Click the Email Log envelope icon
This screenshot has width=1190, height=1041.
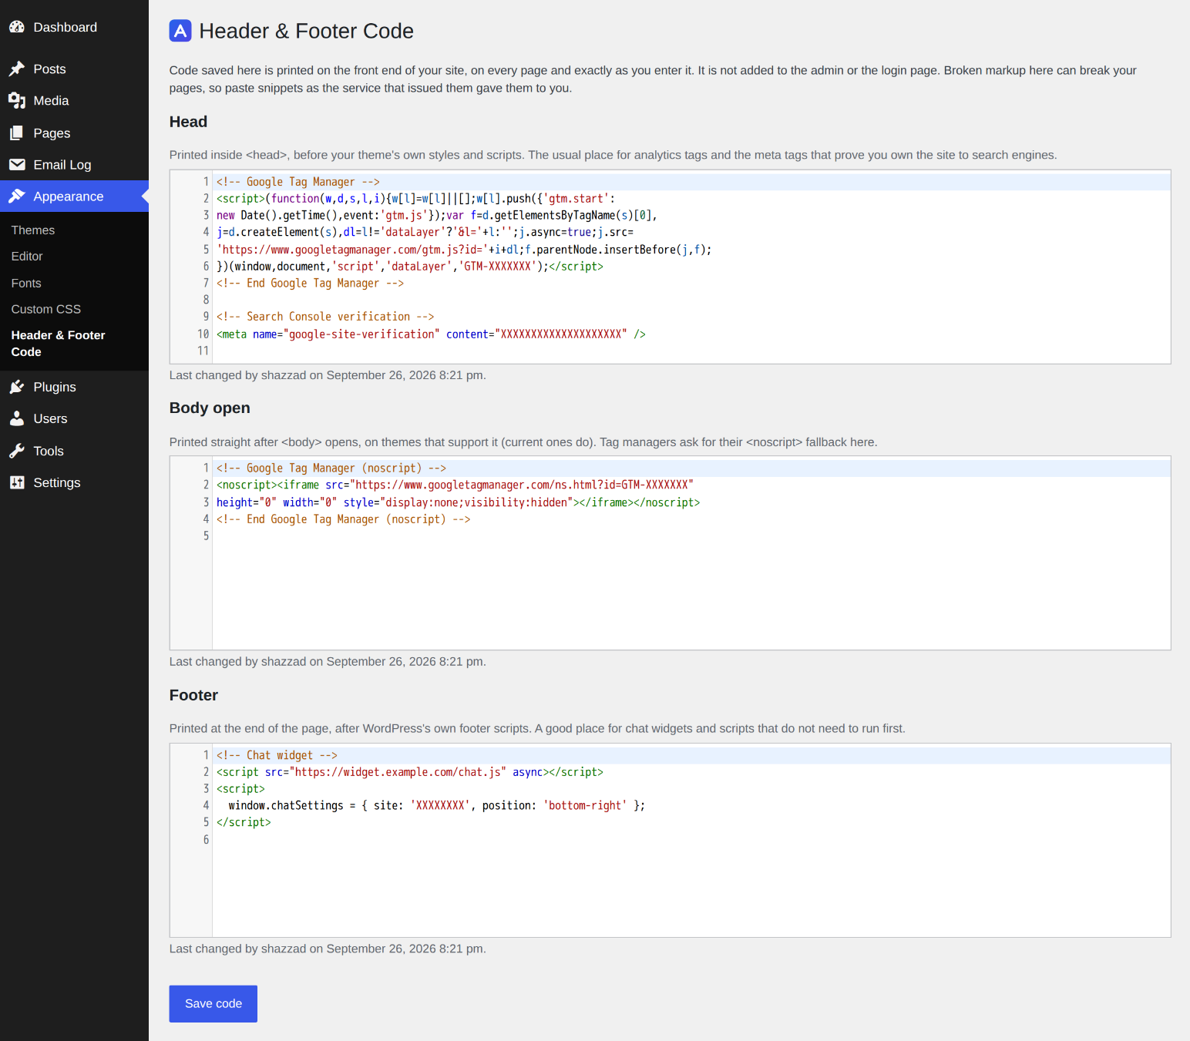(x=17, y=165)
